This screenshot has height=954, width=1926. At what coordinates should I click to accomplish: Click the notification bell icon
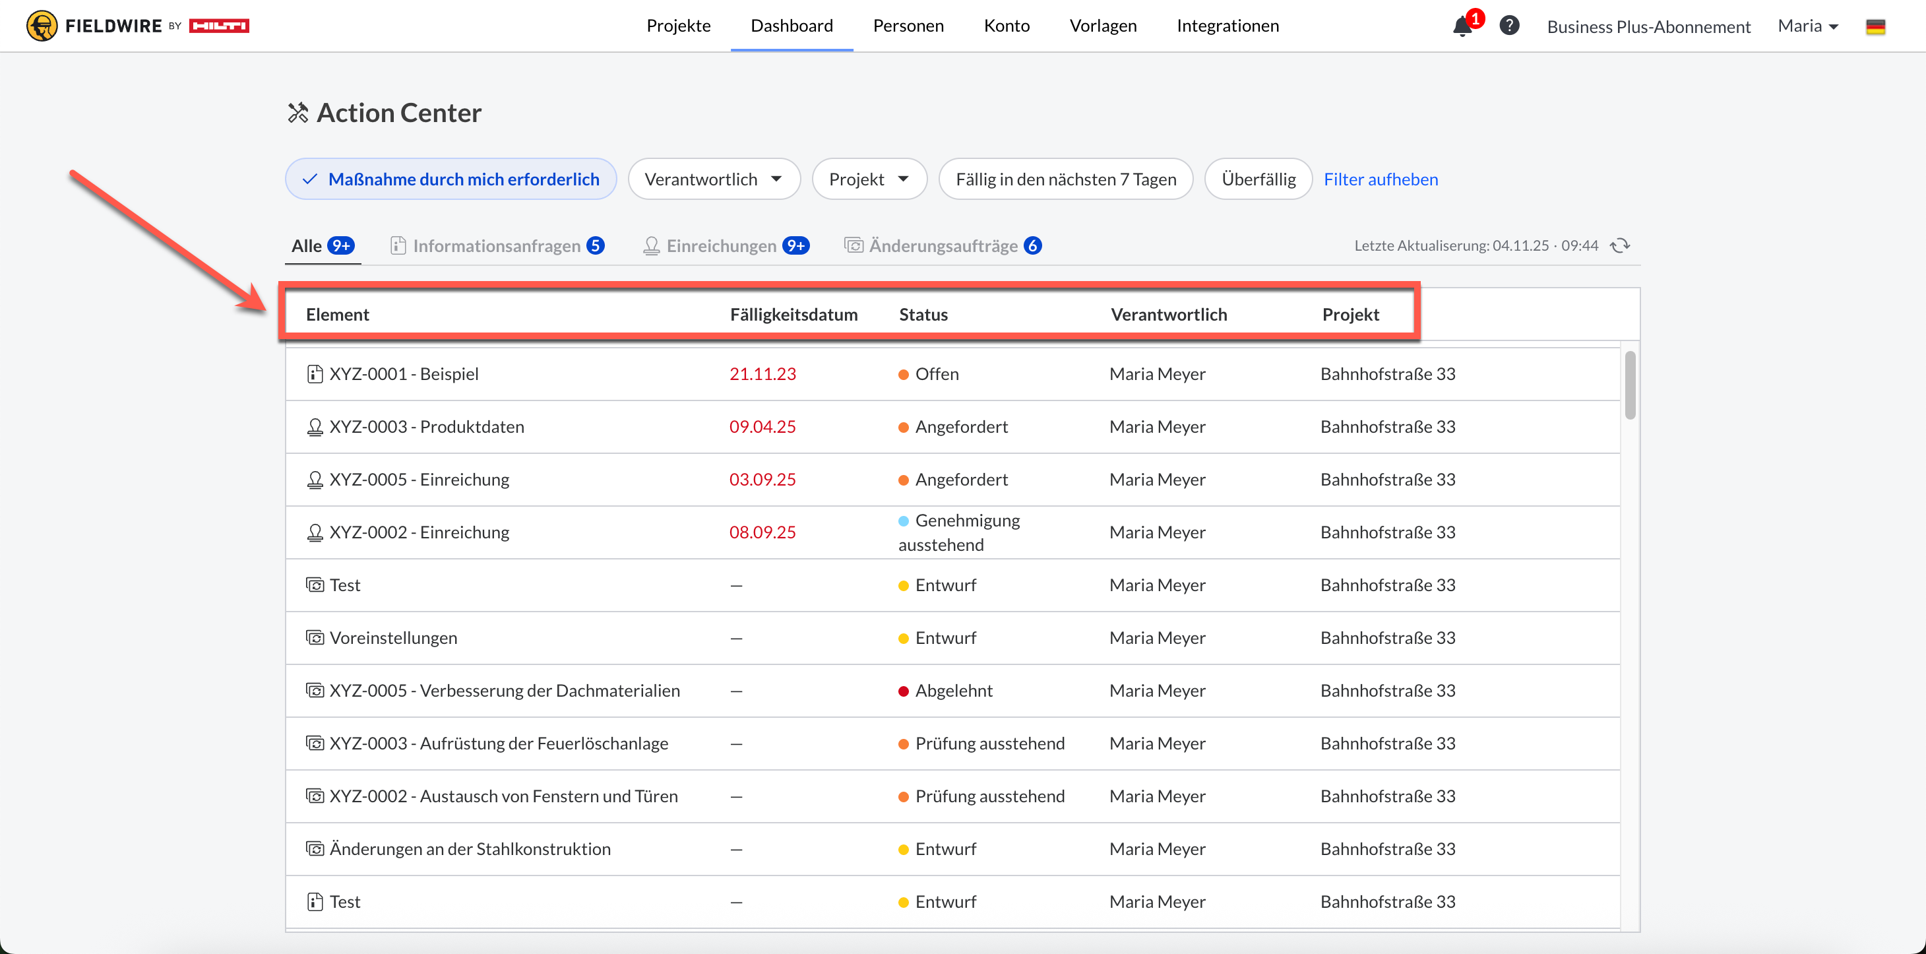[x=1462, y=26]
